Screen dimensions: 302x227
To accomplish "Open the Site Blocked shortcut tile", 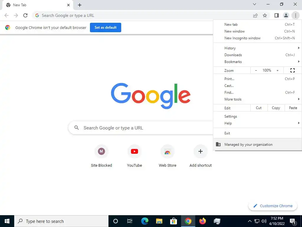I will 101,156.
